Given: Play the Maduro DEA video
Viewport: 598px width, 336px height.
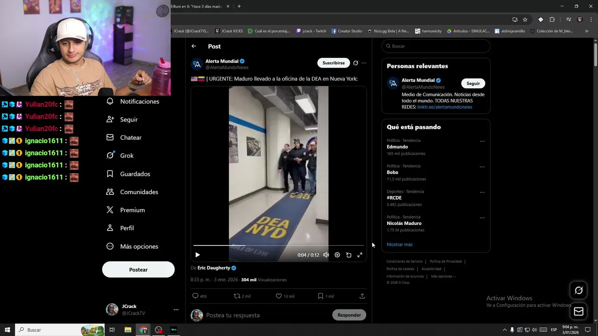Looking at the screenshot, I should coord(198,255).
